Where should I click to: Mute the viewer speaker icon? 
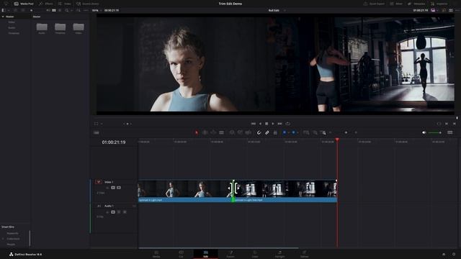click(424, 132)
